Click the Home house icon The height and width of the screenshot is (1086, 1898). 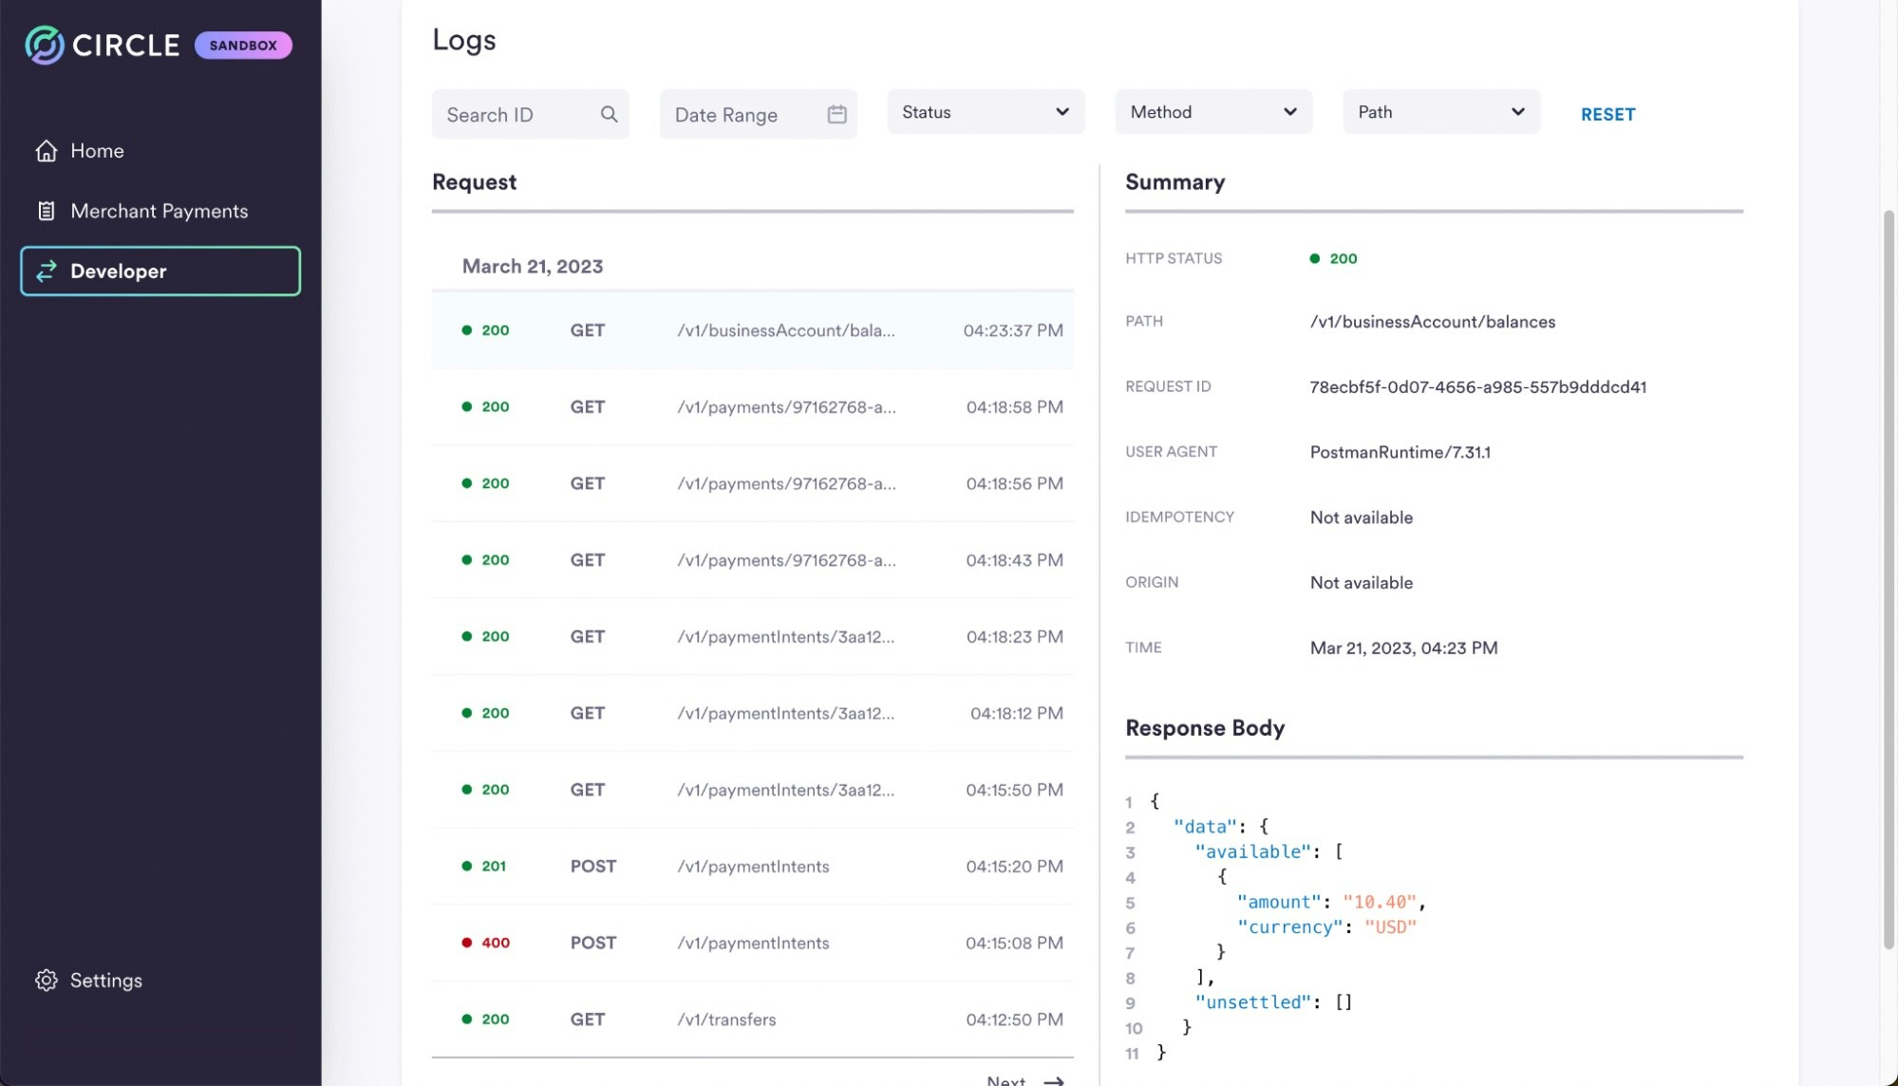[x=46, y=151]
